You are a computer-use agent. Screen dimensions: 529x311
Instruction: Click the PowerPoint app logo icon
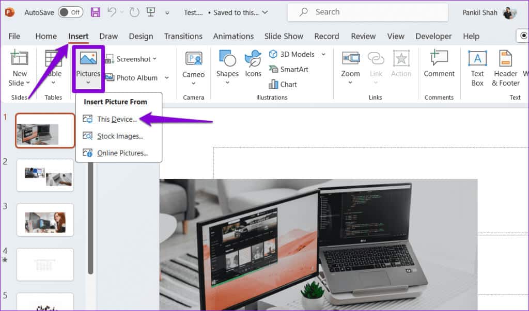point(10,12)
